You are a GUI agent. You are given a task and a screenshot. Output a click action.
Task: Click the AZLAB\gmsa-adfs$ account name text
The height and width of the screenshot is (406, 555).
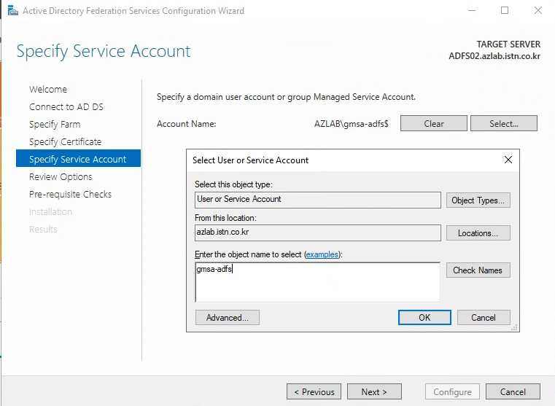click(351, 124)
